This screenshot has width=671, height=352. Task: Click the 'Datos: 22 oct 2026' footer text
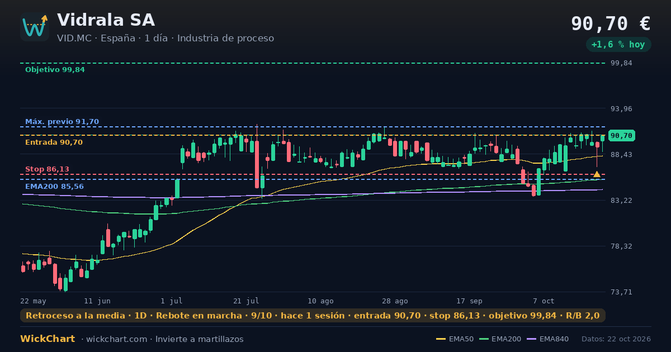[x=616, y=339]
